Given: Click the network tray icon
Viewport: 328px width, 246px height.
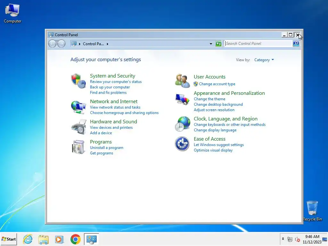Looking at the screenshot, I should point(290,239).
